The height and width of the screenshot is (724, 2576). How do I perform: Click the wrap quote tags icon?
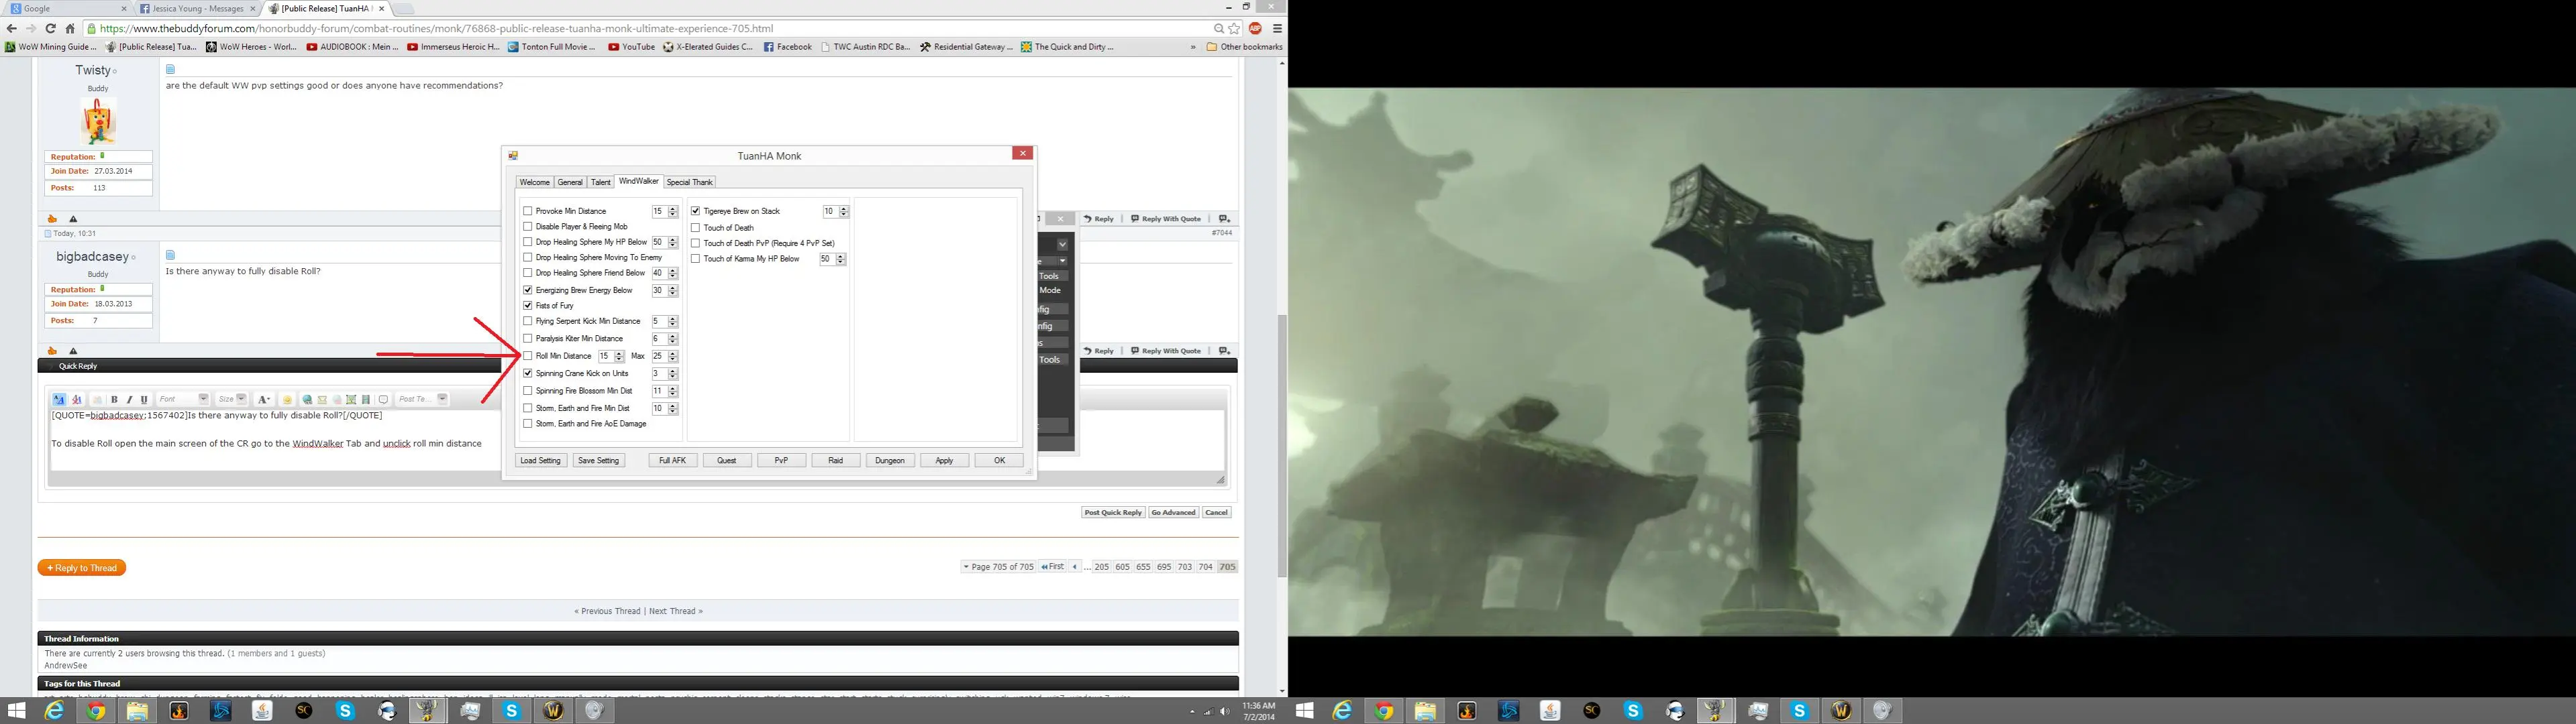(383, 400)
